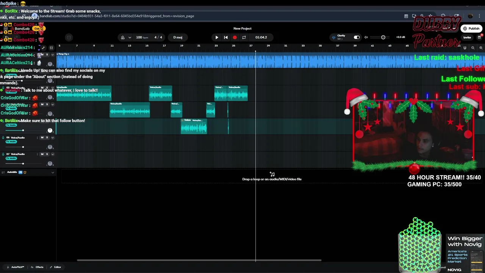Open the Chrome three-dot menu

tap(480, 16)
